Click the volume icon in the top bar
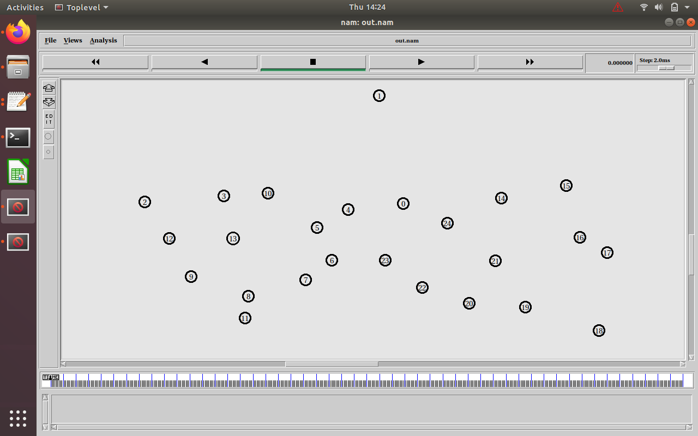 (x=658, y=7)
